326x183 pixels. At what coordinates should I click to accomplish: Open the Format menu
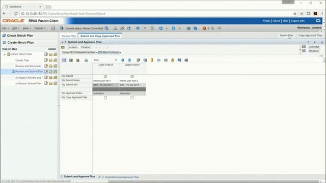click(x=40, y=28)
